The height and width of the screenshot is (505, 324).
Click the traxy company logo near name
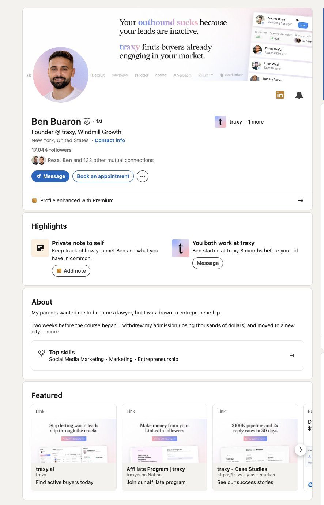(221, 122)
